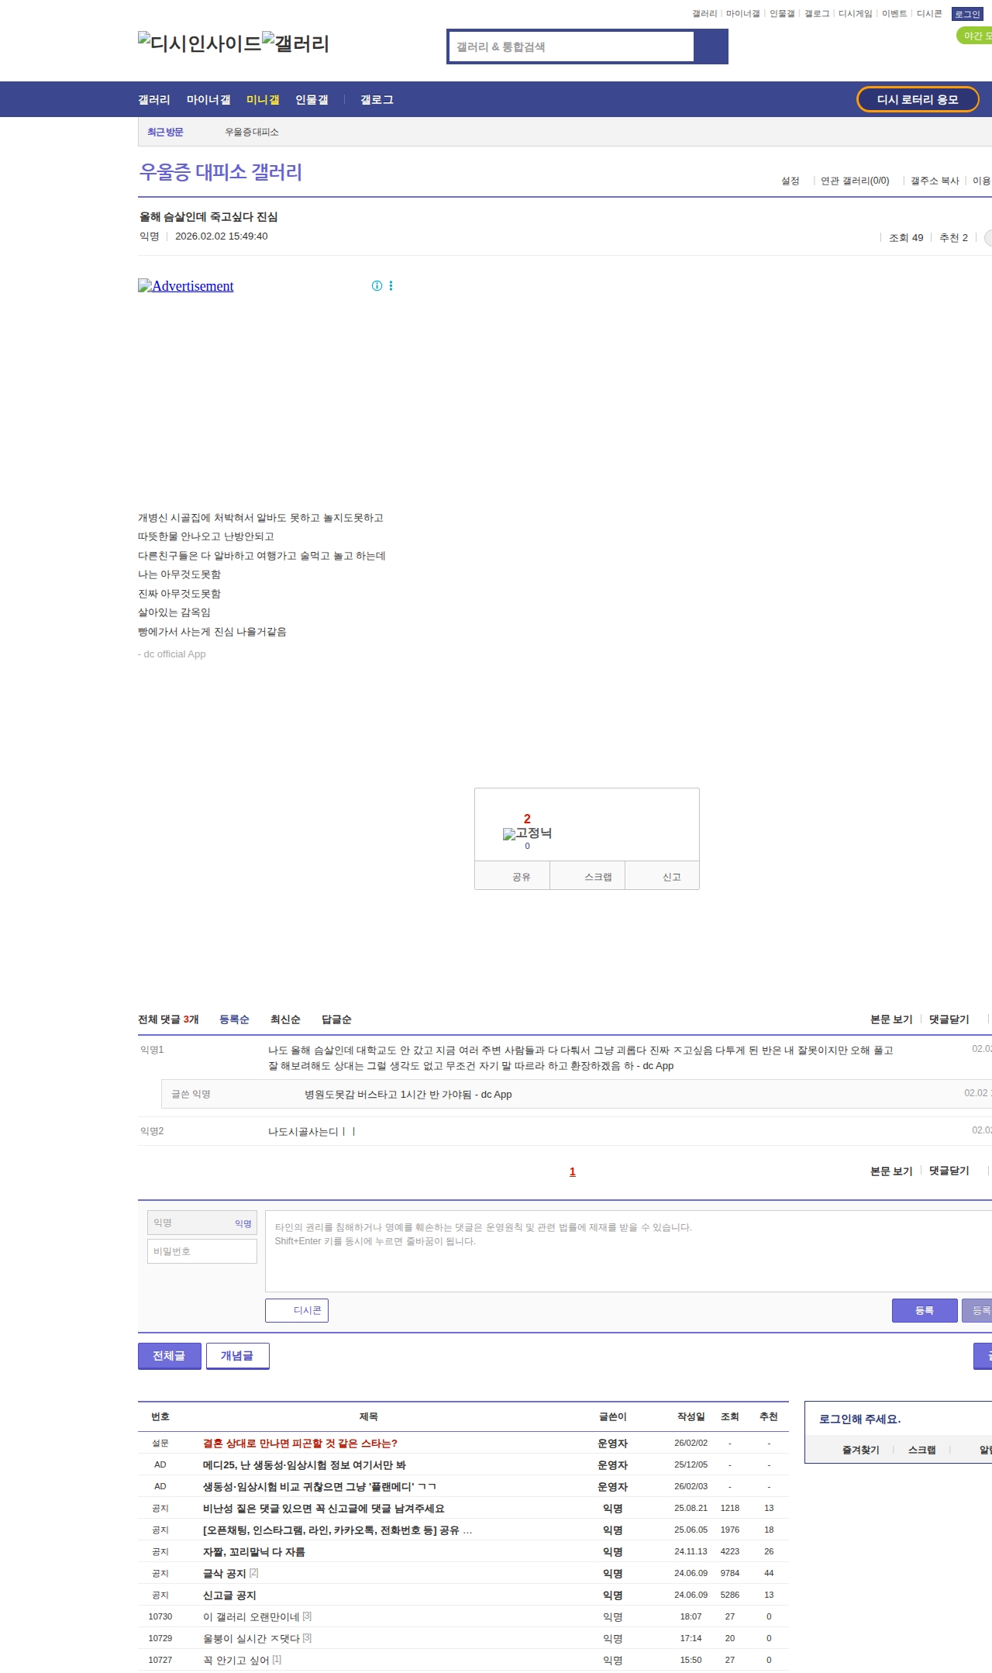Click 본문 보기 next to comment page 1
Screen dimensions: 992x1673
pyautogui.click(x=891, y=1171)
